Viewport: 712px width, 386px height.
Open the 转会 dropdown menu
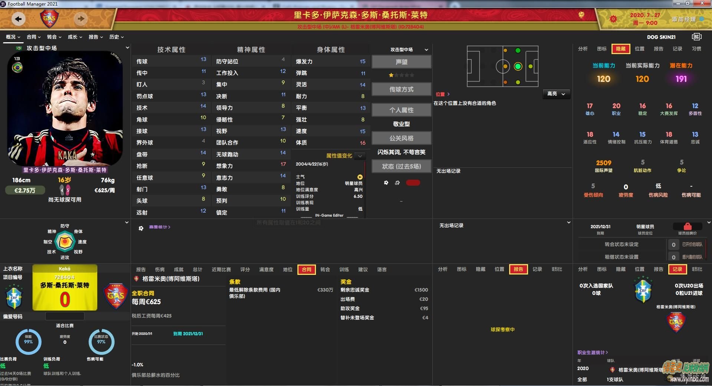[54, 37]
